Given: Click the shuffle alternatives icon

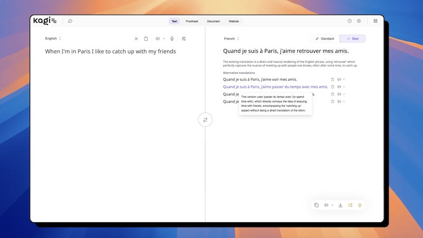Looking at the screenshot, I should 350,205.
